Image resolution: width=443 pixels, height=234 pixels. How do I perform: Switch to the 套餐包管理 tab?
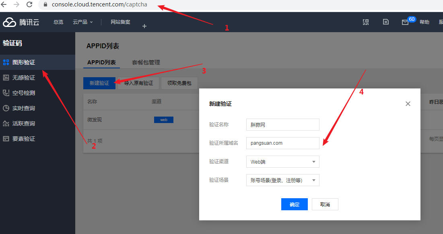tap(146, 62)
